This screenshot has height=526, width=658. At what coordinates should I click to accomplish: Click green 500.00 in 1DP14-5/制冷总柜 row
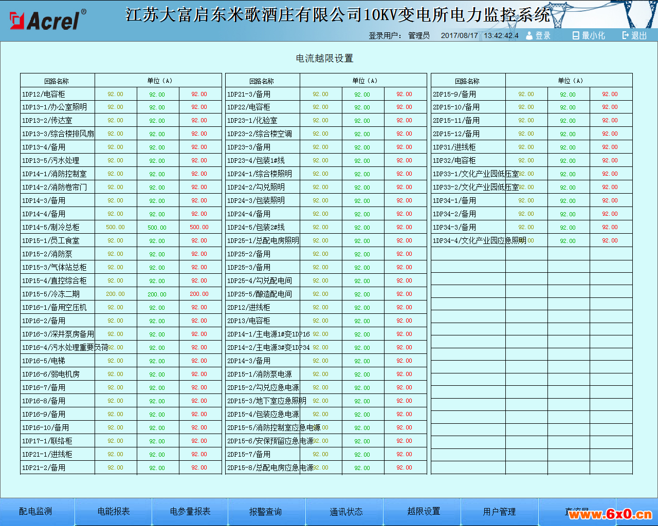(157, 228)
